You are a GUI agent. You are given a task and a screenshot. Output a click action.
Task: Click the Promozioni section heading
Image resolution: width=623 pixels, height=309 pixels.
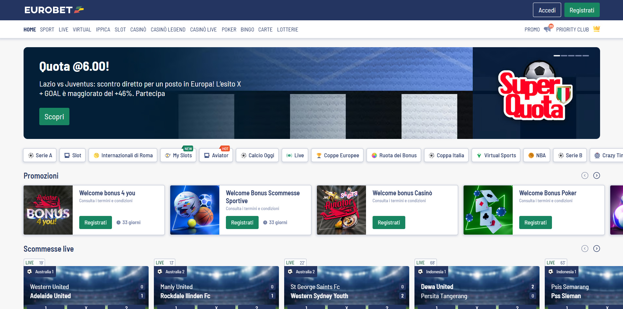coord(41,176)
